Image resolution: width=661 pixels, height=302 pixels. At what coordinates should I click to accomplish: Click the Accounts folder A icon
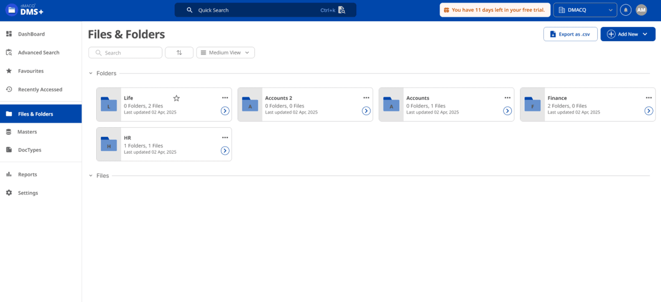[x=391, y=104]
